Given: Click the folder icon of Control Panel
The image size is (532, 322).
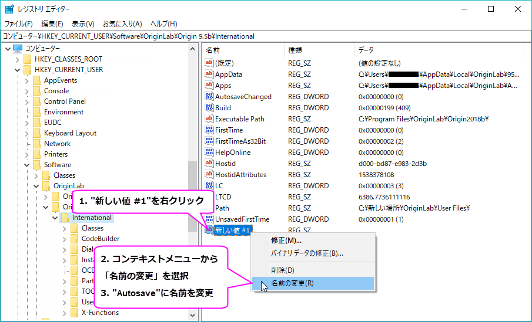Looking at the screenshot, I should tap(37, 101).
